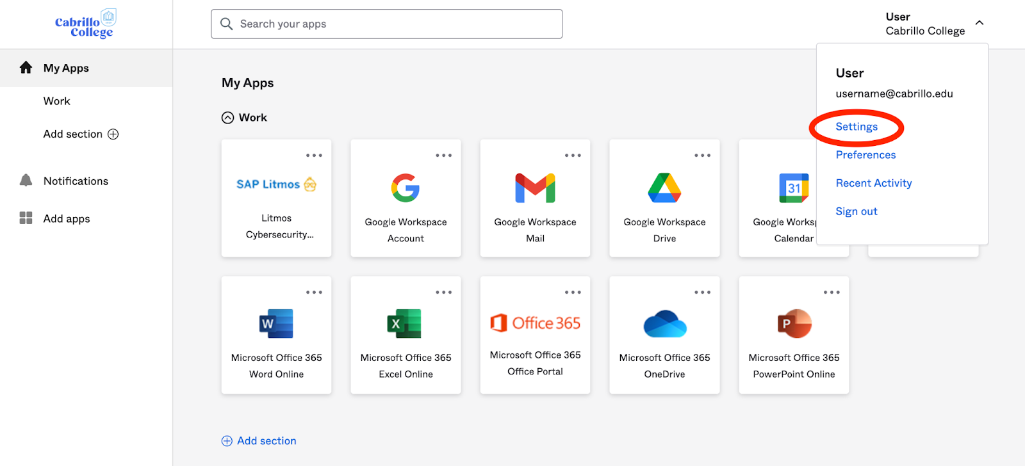Image resolution: width=1025 pixels, height=466 pixels.
Task: Open three-dot menu on Word Online card
Action: (x=314, y=293)
